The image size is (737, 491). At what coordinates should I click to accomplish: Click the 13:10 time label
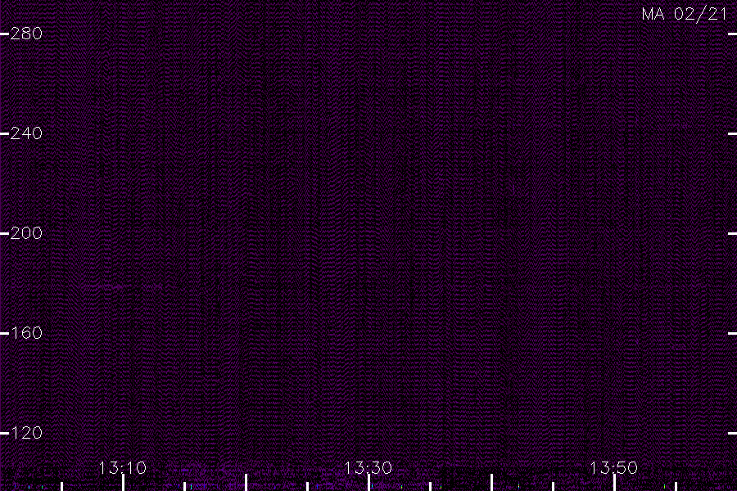pyautogui.click(x=123, y=468)
